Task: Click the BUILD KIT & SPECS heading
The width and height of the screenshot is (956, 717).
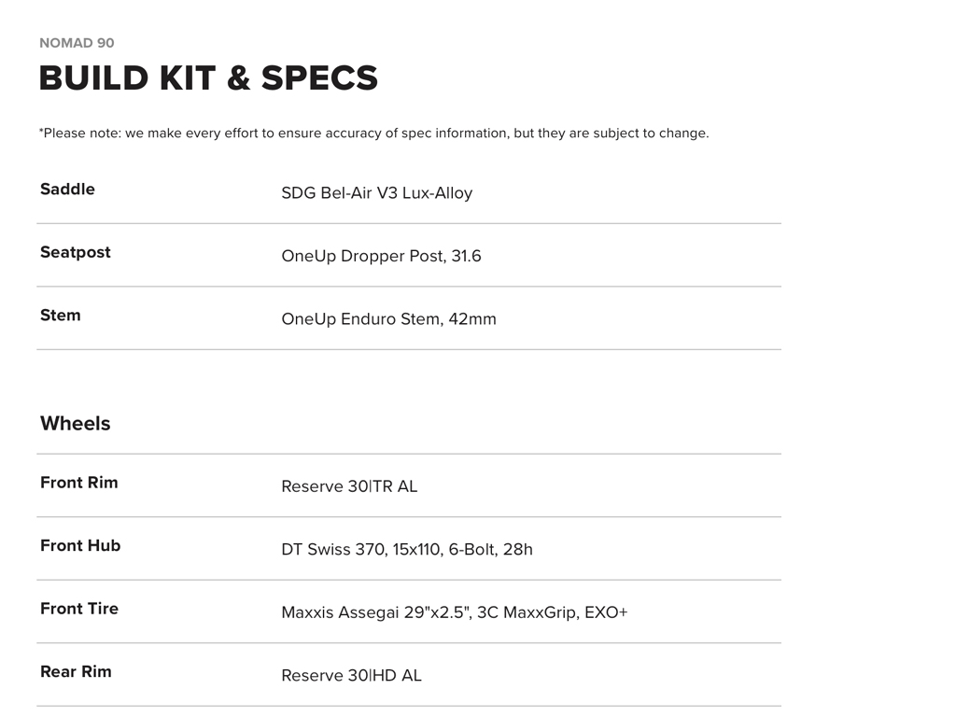Action: pos(208,78)
